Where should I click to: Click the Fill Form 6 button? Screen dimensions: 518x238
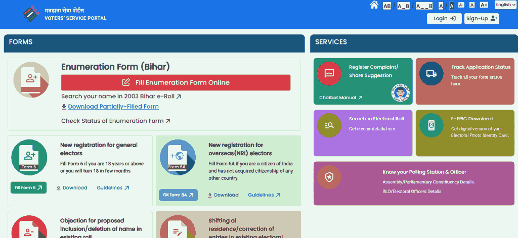28,187
